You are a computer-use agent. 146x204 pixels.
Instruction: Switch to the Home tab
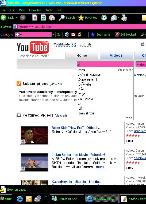pyautogui.click(x=82, y=55)
